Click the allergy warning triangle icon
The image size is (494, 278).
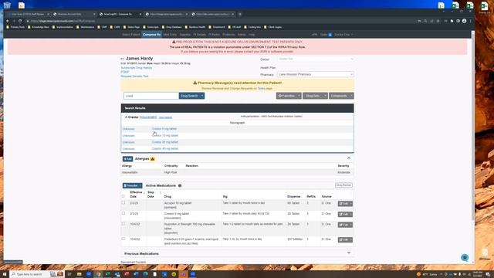pyautogui.click(x=153, y=159)
